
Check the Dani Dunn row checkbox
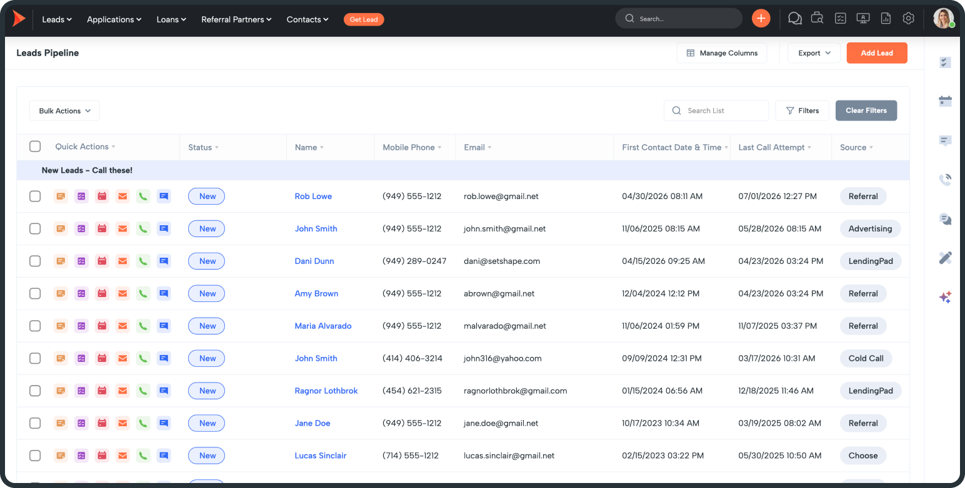(35, 261)
